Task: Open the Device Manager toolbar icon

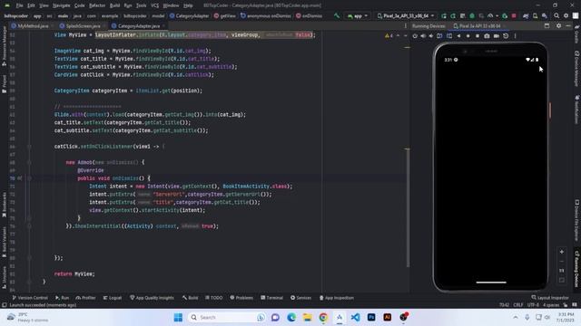Action: 535,16
